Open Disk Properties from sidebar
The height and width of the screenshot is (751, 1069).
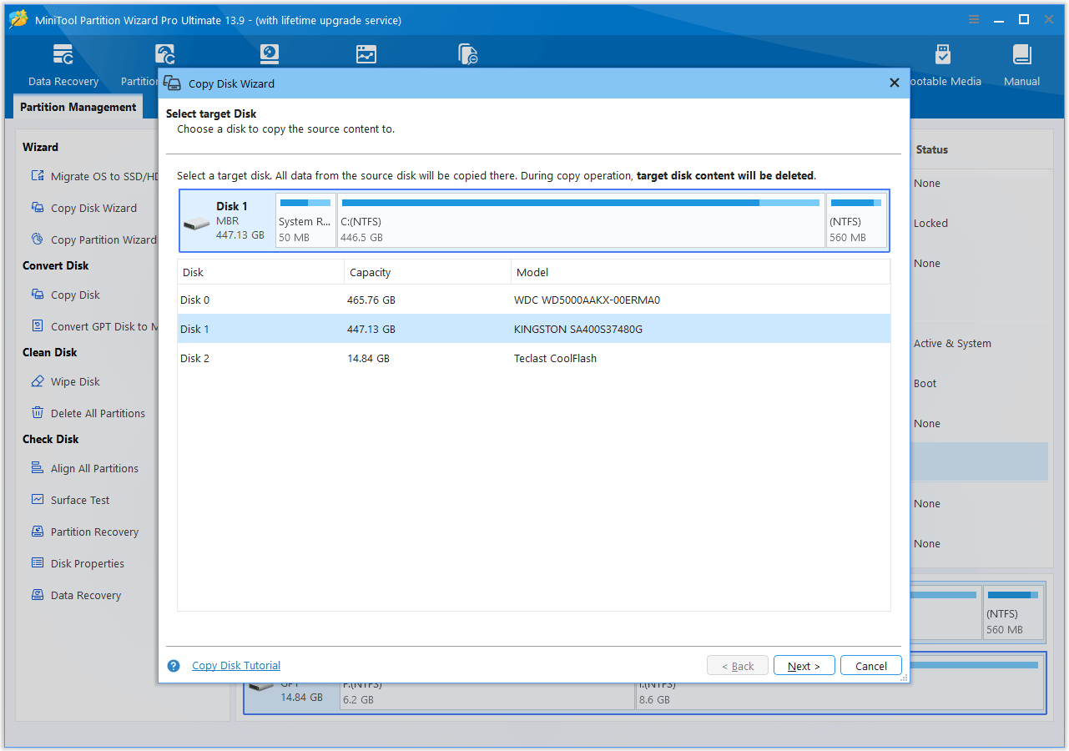pos(77,563)
